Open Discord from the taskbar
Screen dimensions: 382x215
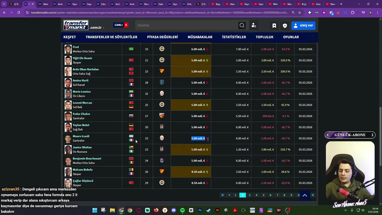coord(174,210)
